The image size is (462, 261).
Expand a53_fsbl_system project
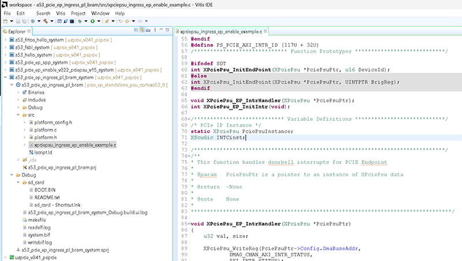coord(5,47)
